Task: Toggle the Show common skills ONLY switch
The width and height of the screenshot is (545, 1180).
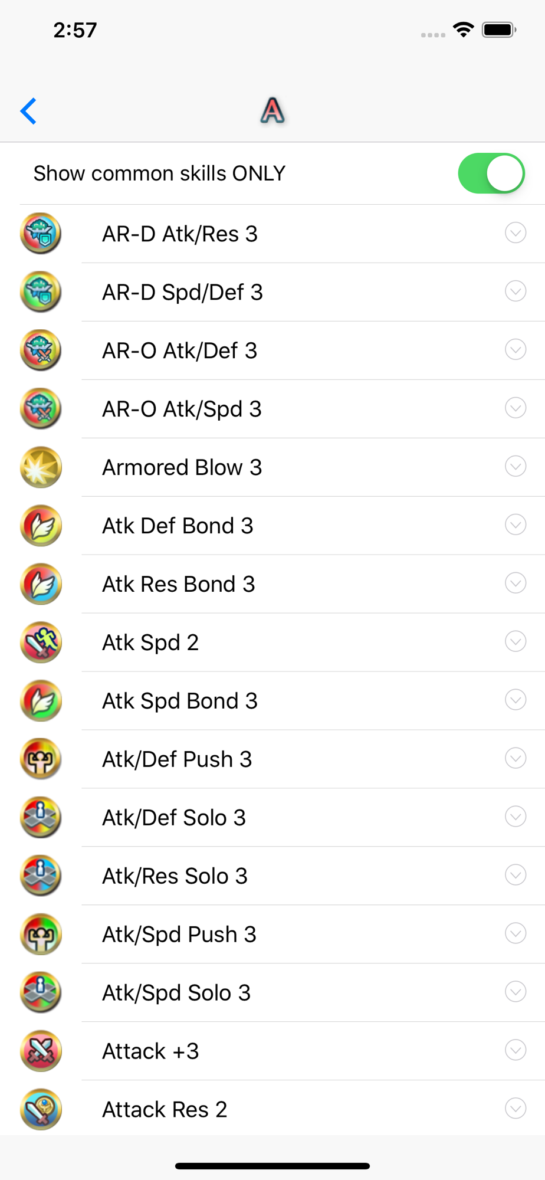Action: (x=491, y=173)
